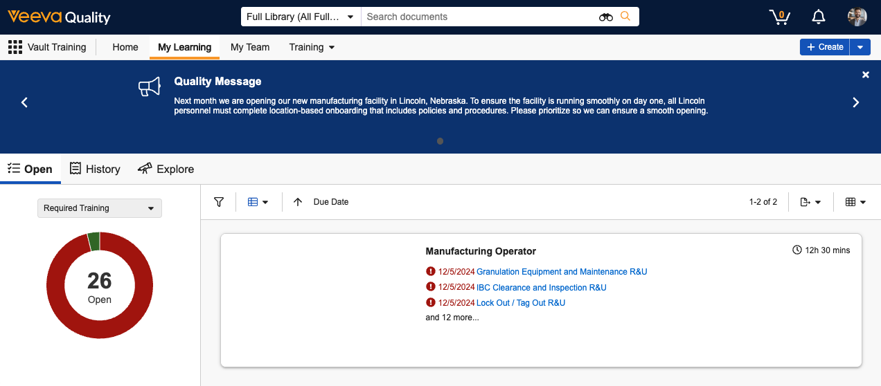
Task: Open Granulation Equipment and Maintenance R&U
Action: coord(562,272)
